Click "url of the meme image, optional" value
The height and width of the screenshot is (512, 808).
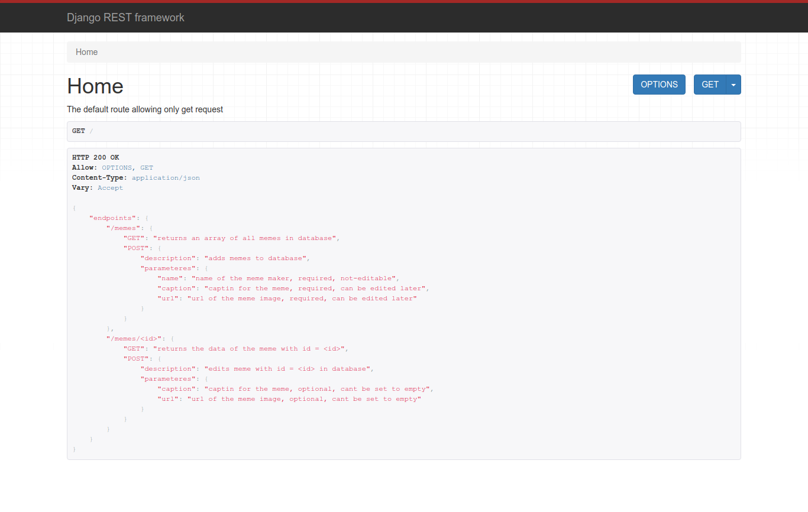pyautogui.click(x=304, y=398)
